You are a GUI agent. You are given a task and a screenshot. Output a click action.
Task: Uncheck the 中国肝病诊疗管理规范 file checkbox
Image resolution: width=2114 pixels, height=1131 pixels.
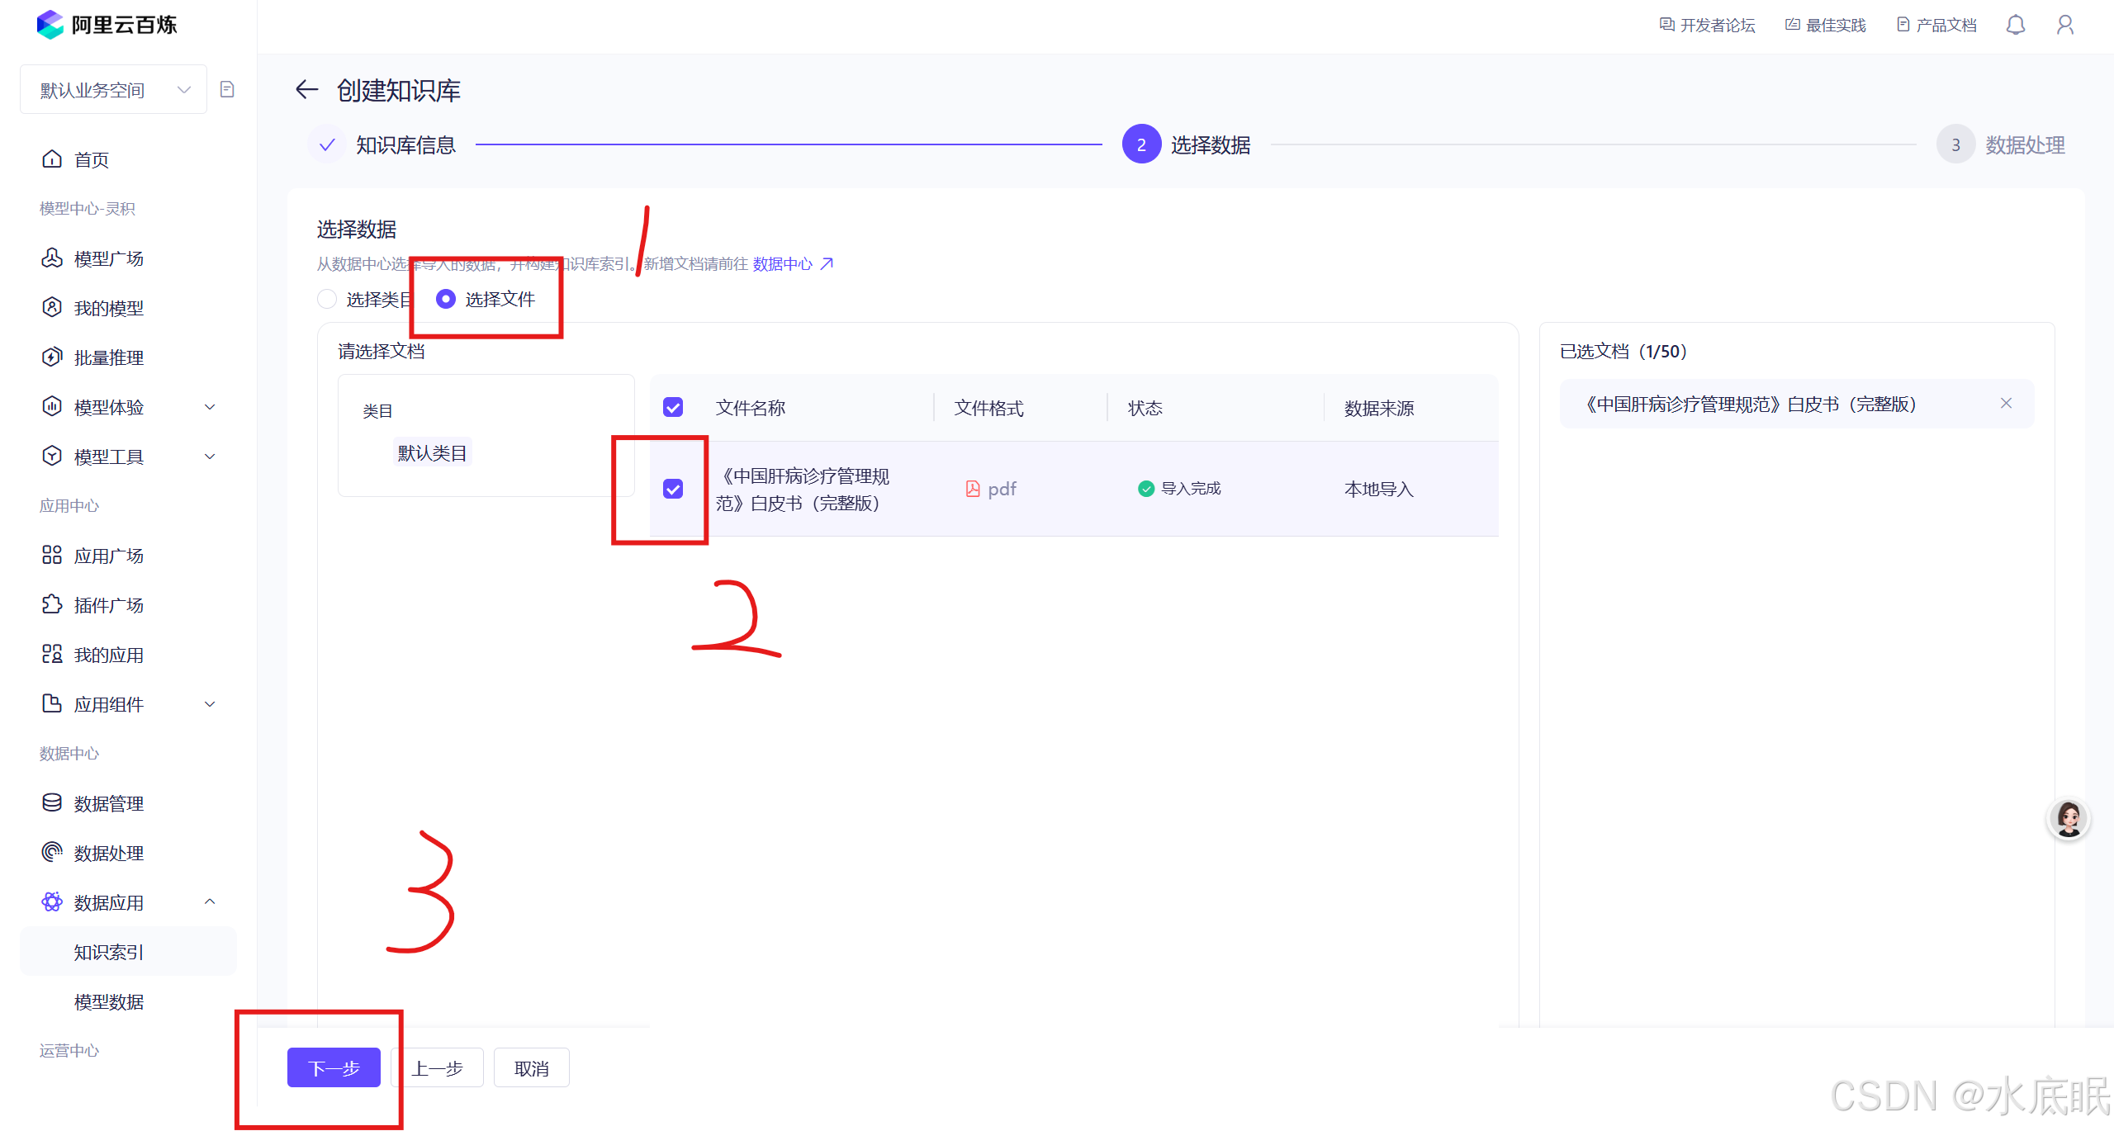click(673, 489)
